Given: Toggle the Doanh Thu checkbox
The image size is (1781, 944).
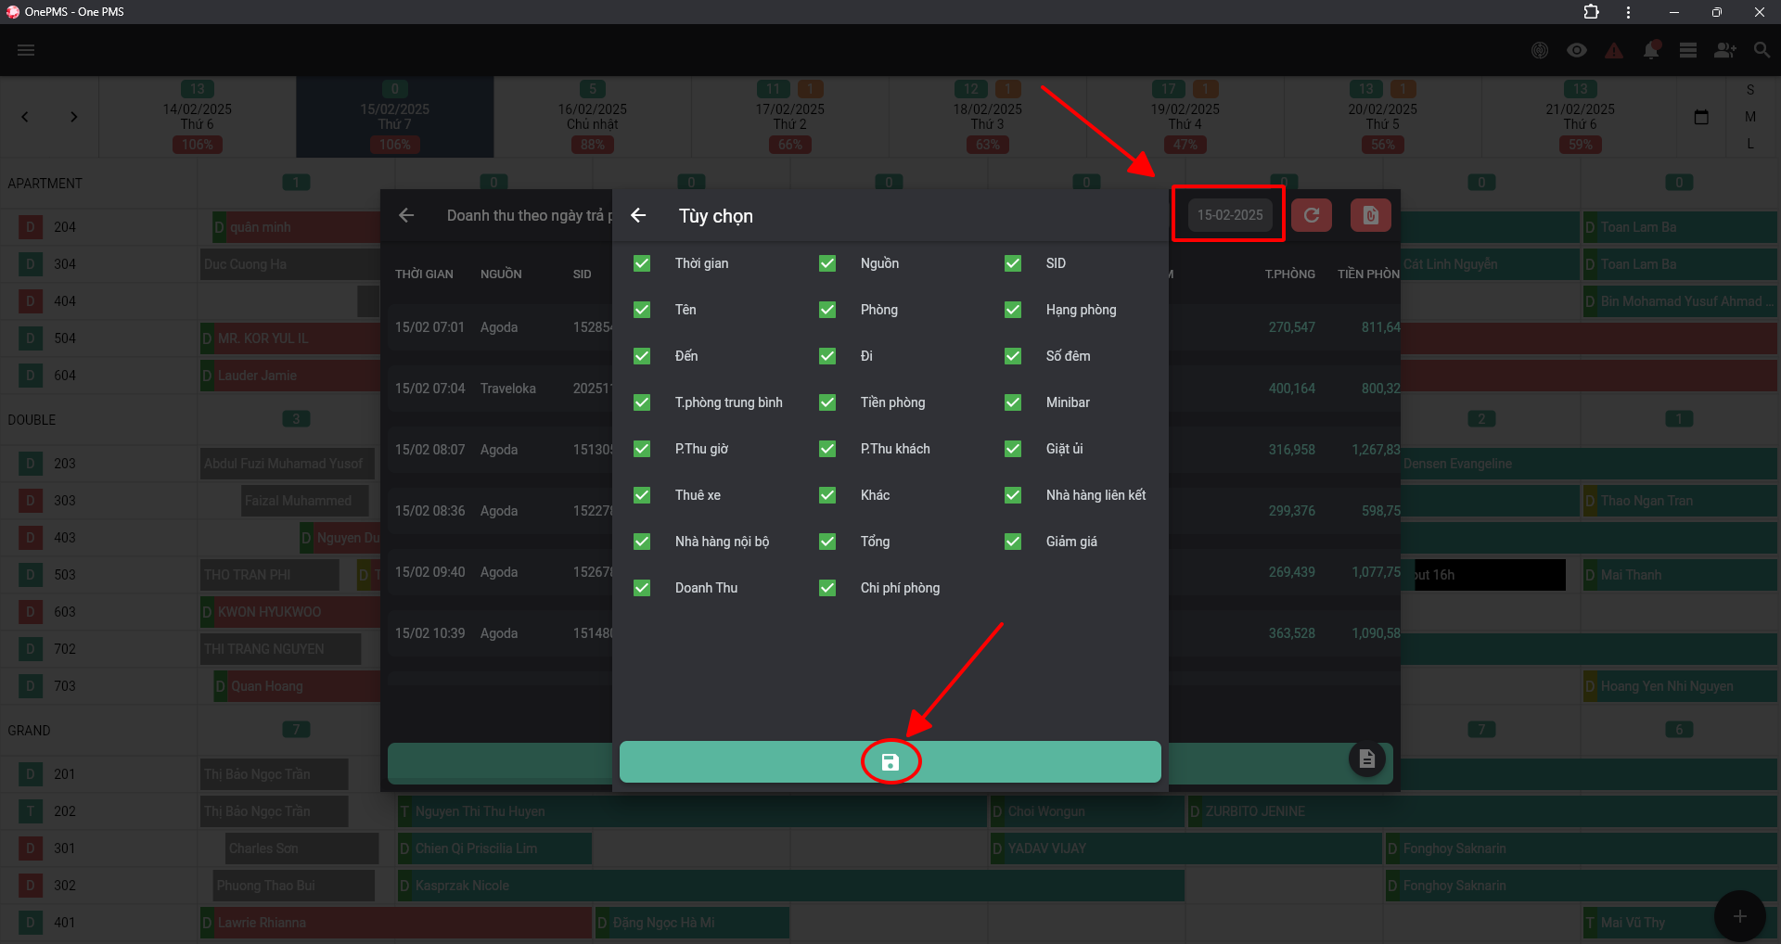Looking at the screenshot, I should pyautogui.click(x=642, y=588).
